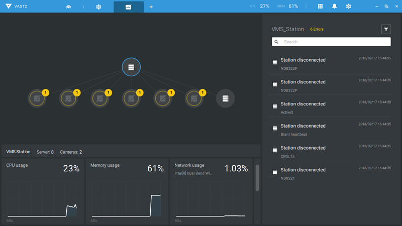Click the VAST2 logo icon
402x226 pixels.
pos(7,7)
